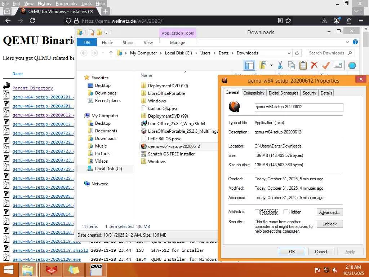Select Local Disk (C:) in navigation pane
This screenshot has width=369, height=277.
point(105,169)
